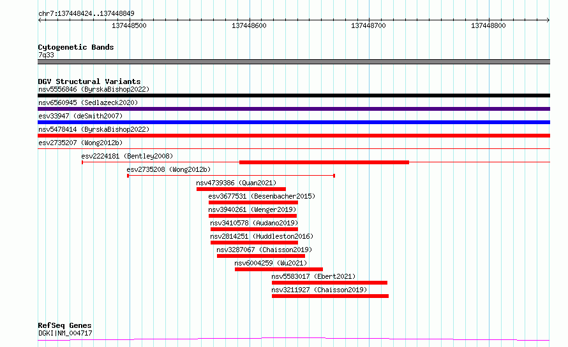Open the nsv4739386 (Quan2021) label
Screen dimensions: 568x347
click(236, 183)
